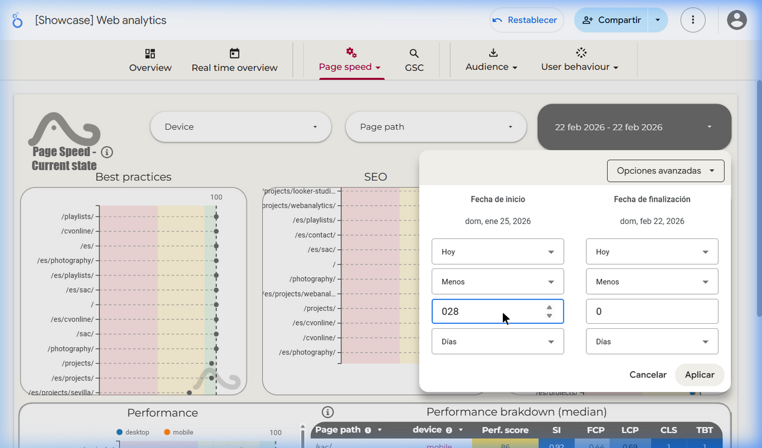Viewport: 762px width, 448px height.
Task: Click the mobile legend orange dot in Performance chart
Action: coord(167,432)
